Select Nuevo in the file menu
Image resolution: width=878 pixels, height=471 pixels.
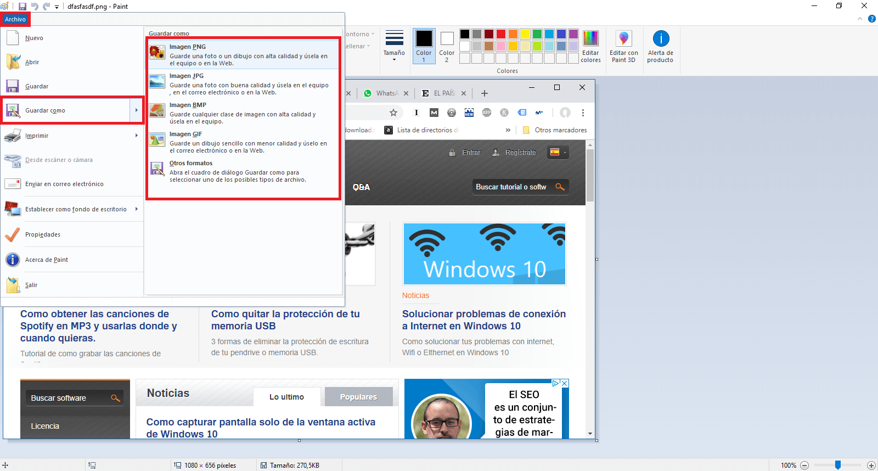pos(72,38)
